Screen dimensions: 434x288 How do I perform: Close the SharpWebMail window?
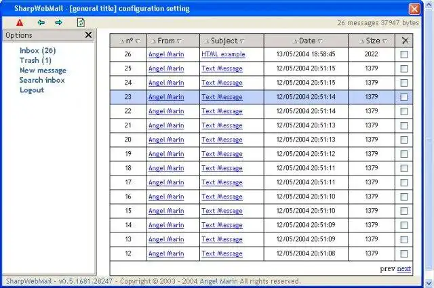414,9
